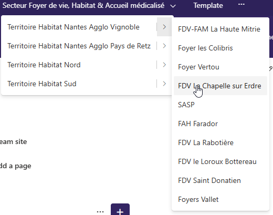The width and height of the screenshot is (273, 215).
Task: Expand the Pays de Retz submenu chevron
Action: coord(164,46)
